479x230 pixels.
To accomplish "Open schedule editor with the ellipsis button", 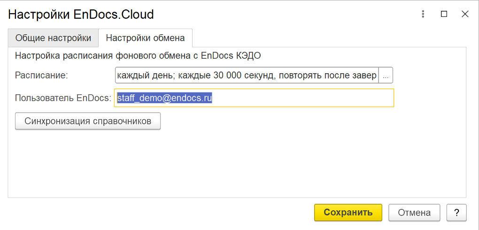I will (386, 75).
